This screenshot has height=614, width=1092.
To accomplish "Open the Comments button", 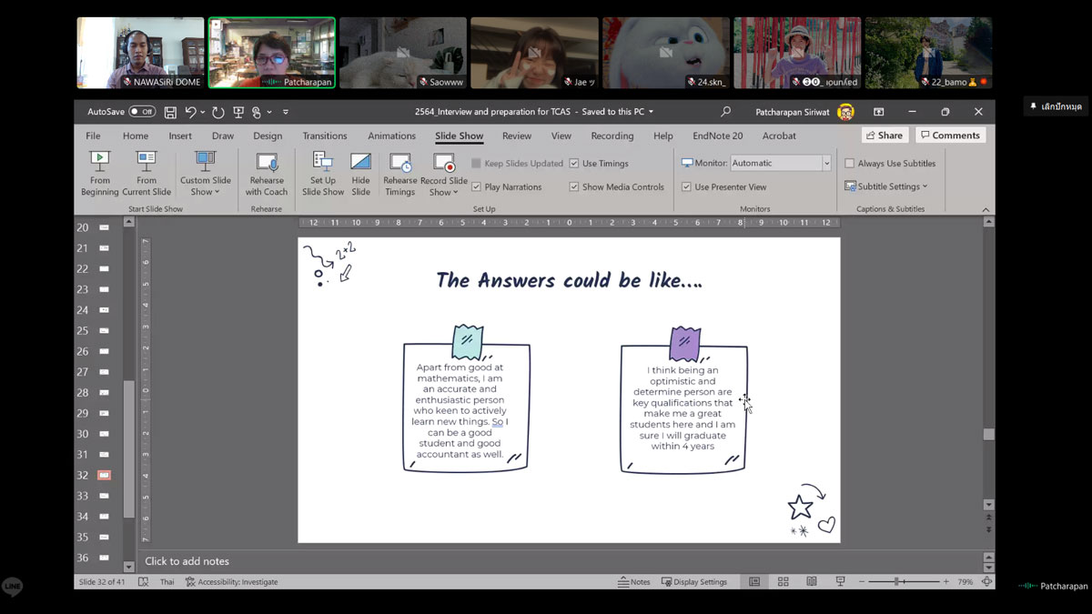I will coord(950,136).
